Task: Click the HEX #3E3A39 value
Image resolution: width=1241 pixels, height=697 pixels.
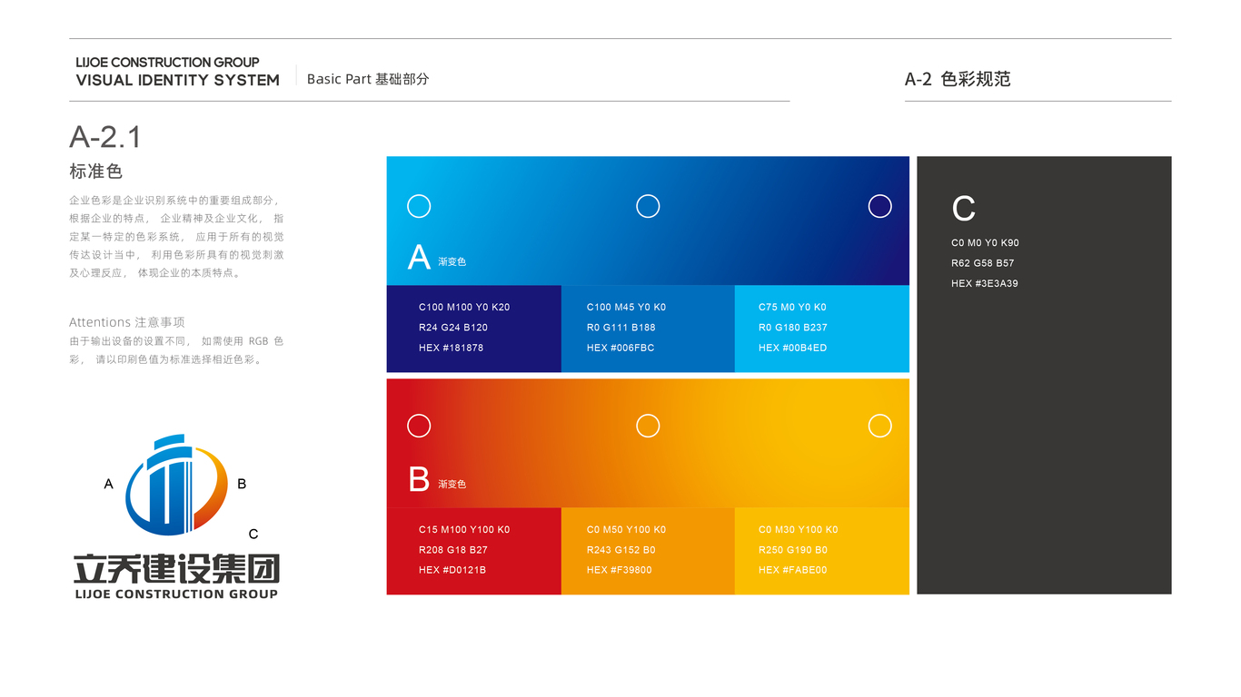Action: click(985, 283)
